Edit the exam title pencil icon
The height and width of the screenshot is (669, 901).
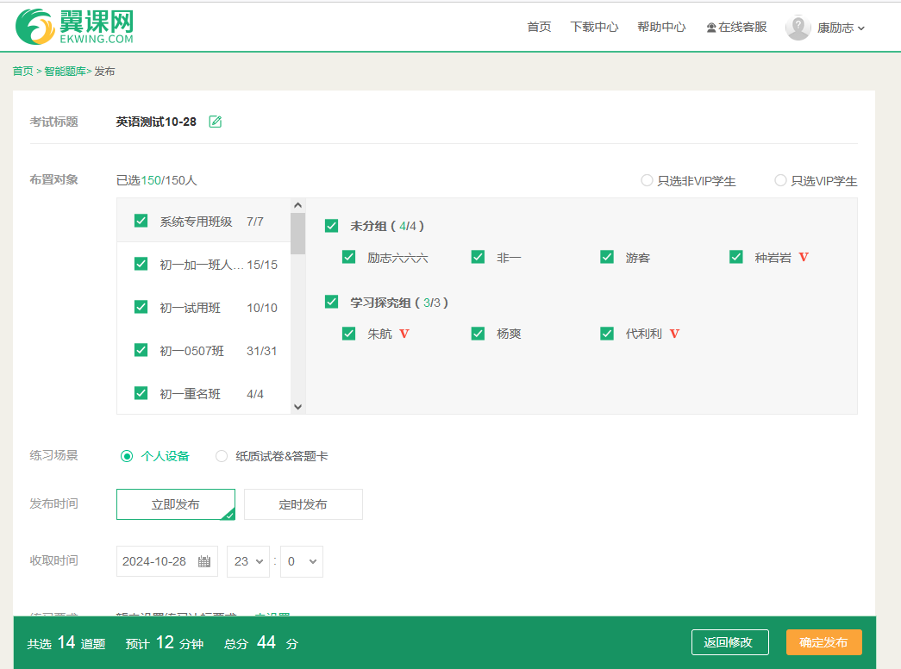216,122
